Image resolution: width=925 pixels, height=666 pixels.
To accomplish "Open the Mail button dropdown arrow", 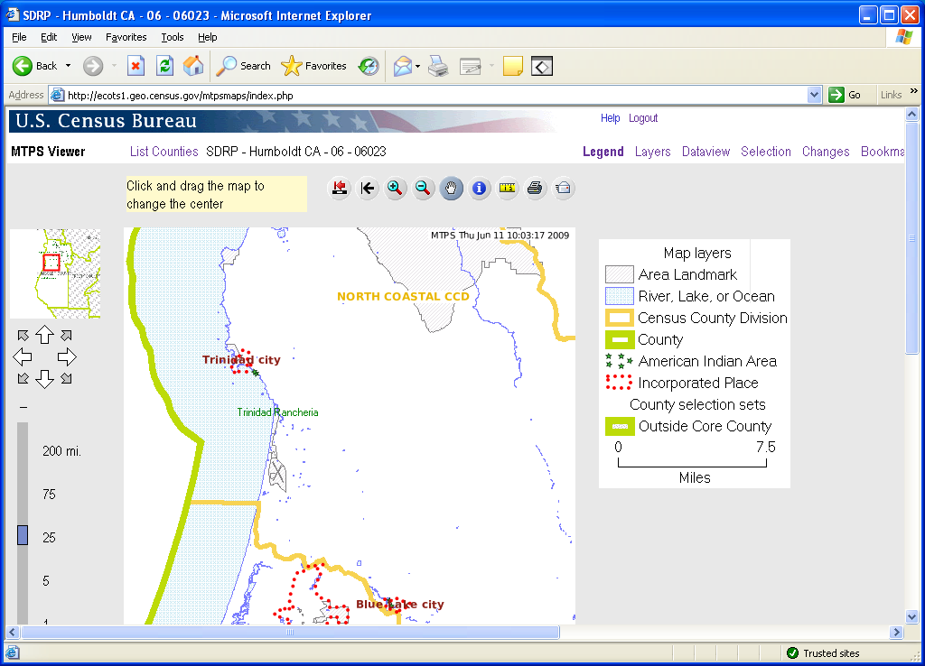I will click(x=417, y=66).
